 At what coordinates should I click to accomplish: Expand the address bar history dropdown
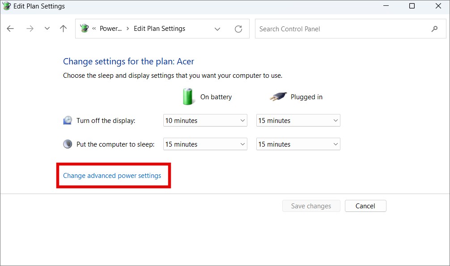coord(217,29)
